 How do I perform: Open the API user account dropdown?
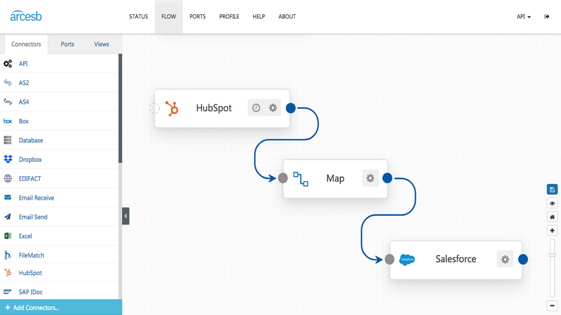(523, 16)
